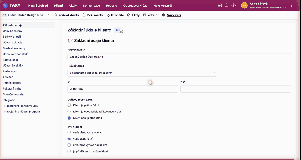
Task: Go to 'Napojení na bankovní účty'
Action: 22,106
